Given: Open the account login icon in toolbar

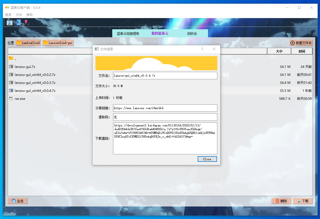Looking at the screenshot, I should pos(10,22).
